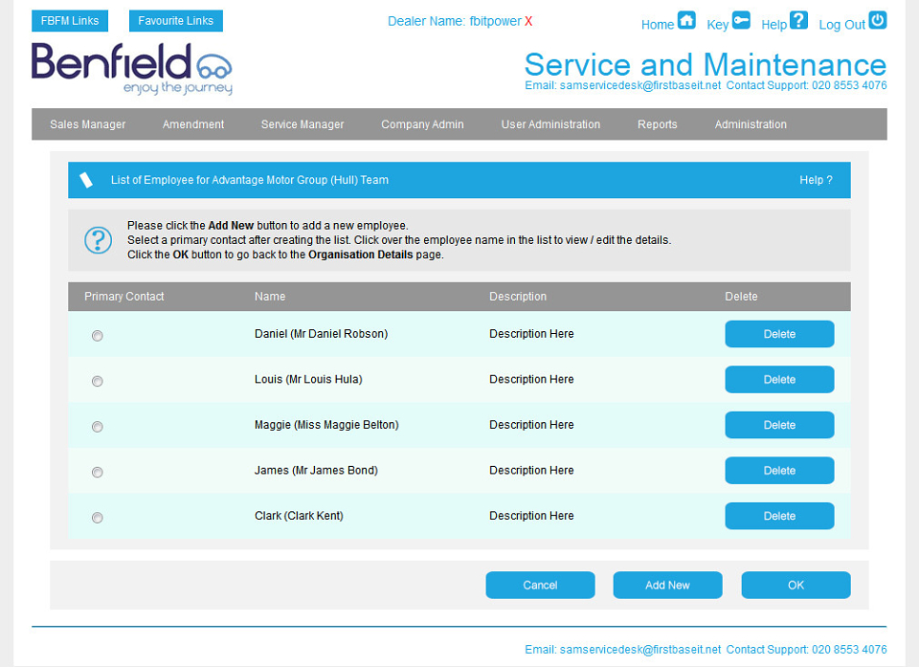Delete the Louis Hula employee row
Screen dimensions: 919x667
tap(779, 379)
